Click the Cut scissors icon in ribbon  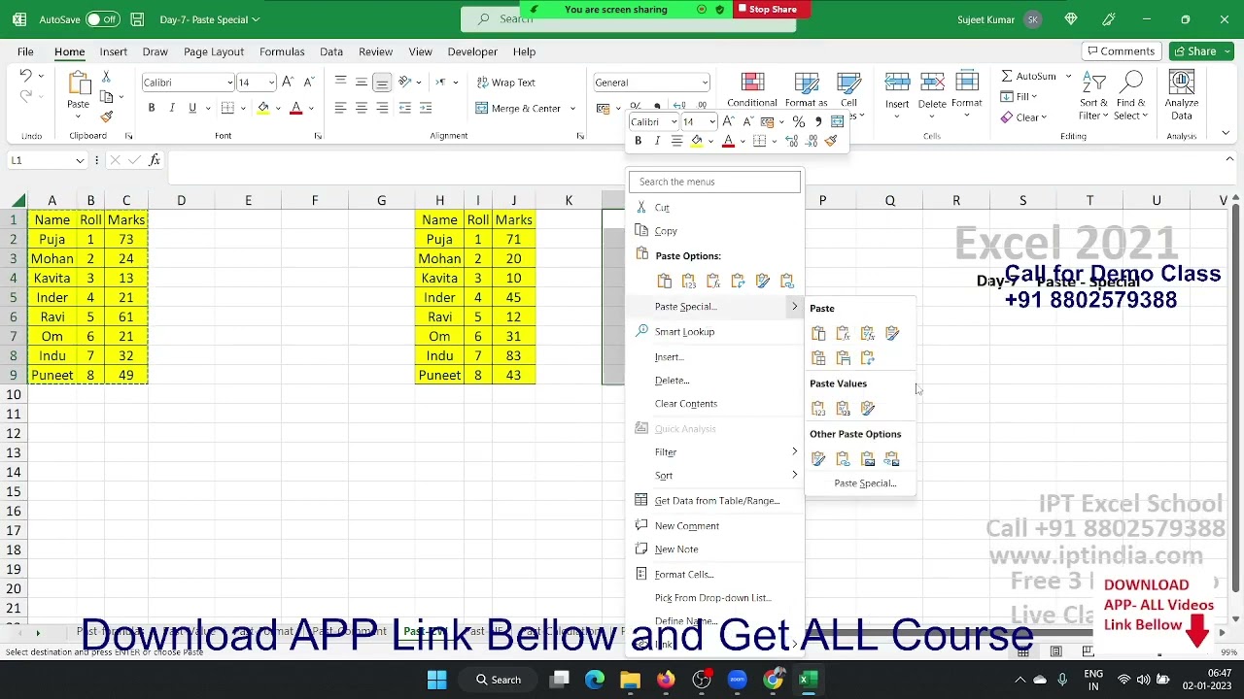pyautogui.click(x=106, y=77)
